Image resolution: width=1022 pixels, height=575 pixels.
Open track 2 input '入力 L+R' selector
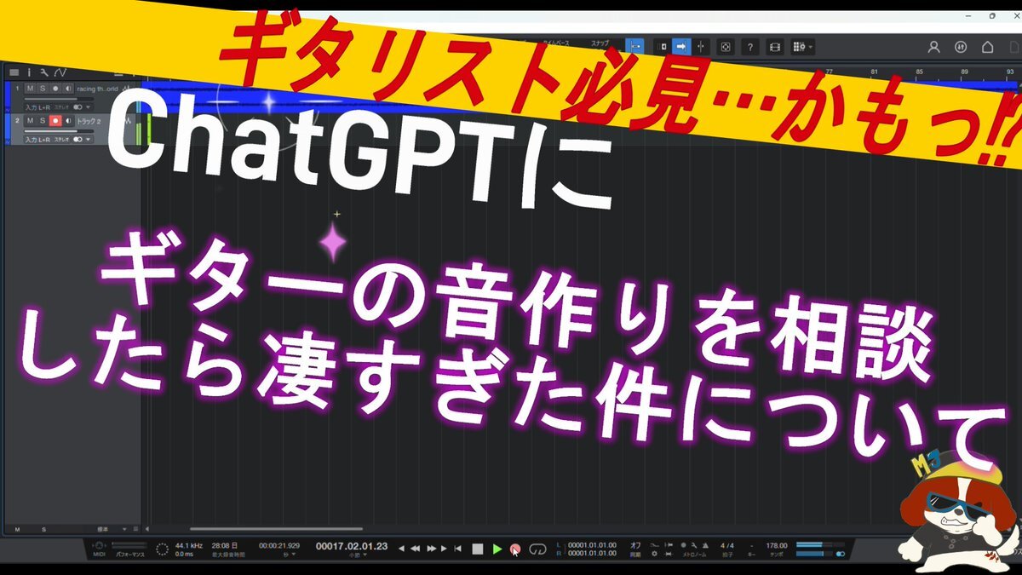click(37, 140)
